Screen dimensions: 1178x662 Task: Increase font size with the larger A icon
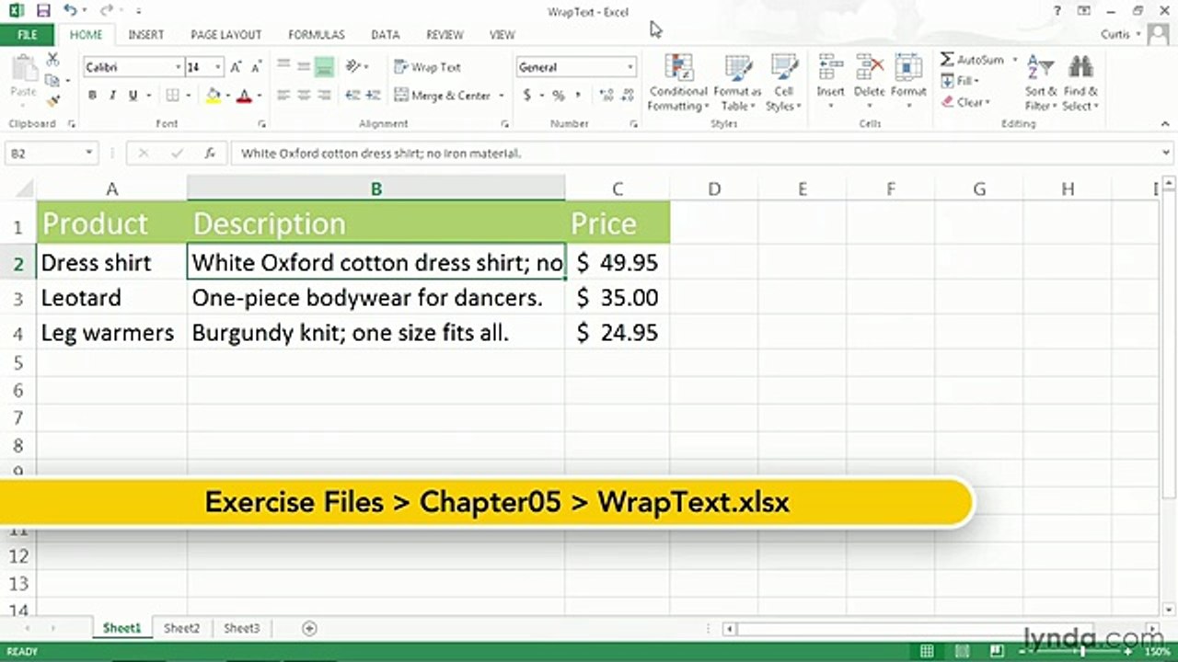(237, 67)
